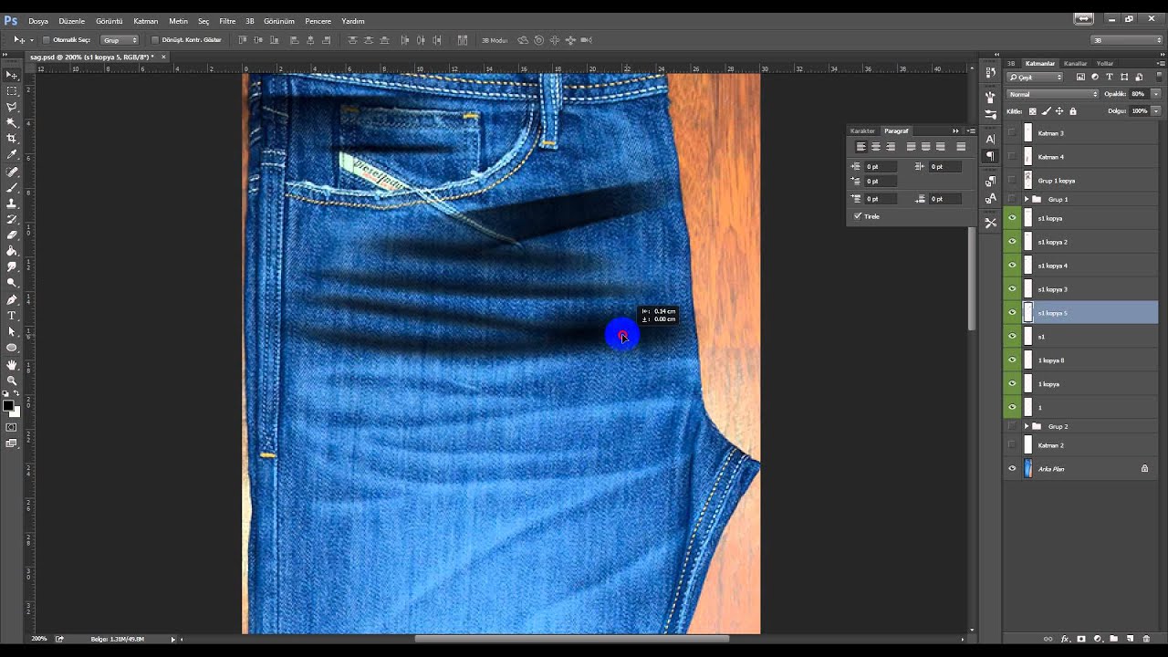Select the Rectangular Marquee tool
The width and height of the screenshot is (1168, 657).
pyautogui.click(x=12, y=91)
